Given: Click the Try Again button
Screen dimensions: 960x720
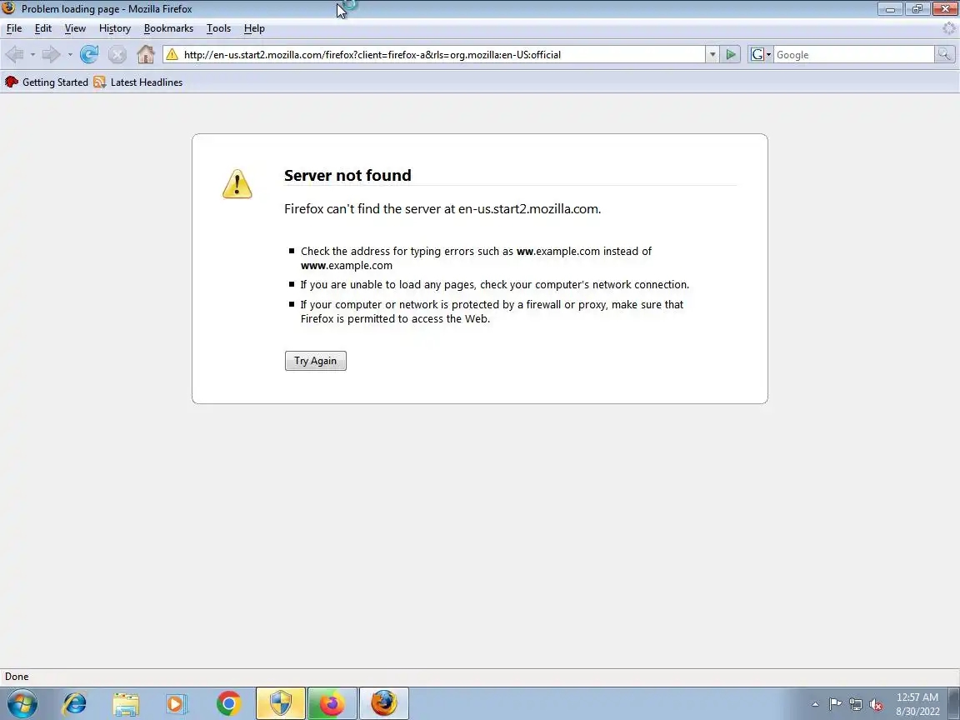Looking at the screenshot, I should (x=315, y=361).
